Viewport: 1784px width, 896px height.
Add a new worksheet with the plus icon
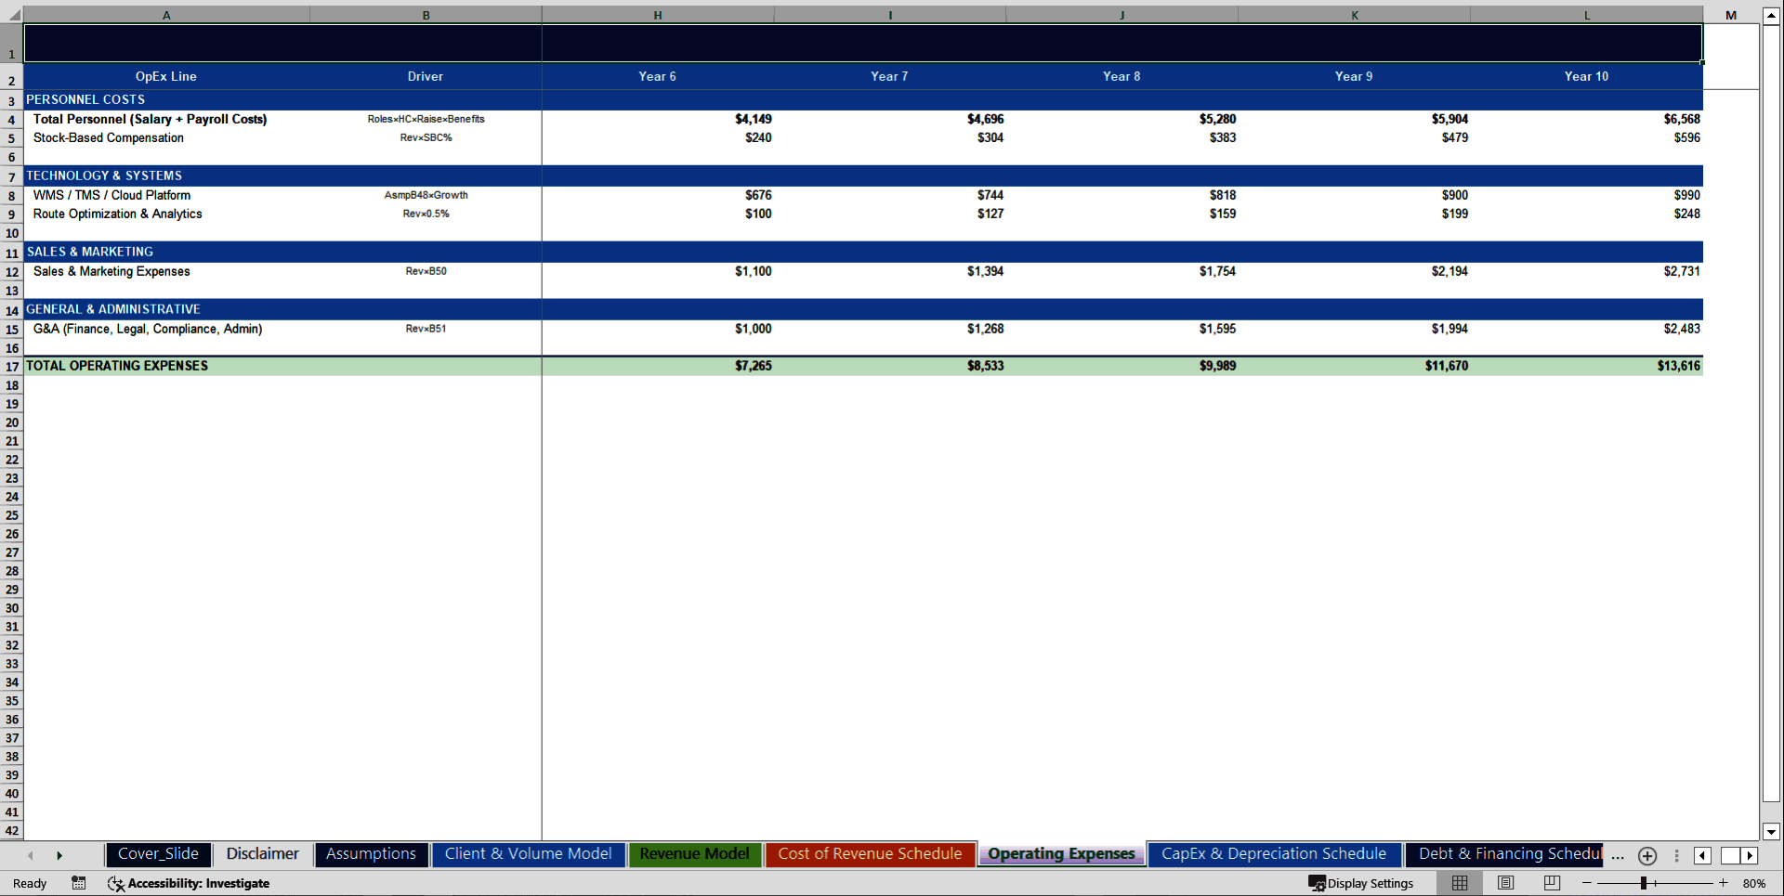click(1646, 856)
